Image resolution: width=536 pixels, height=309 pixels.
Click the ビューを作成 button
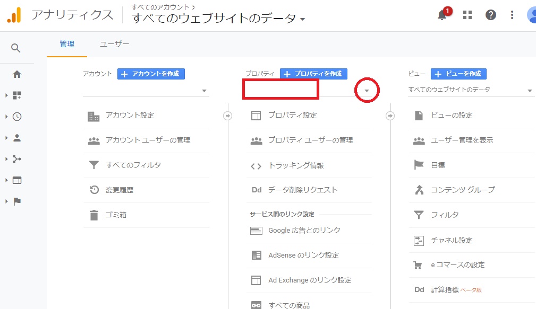[x=458, y=74]
